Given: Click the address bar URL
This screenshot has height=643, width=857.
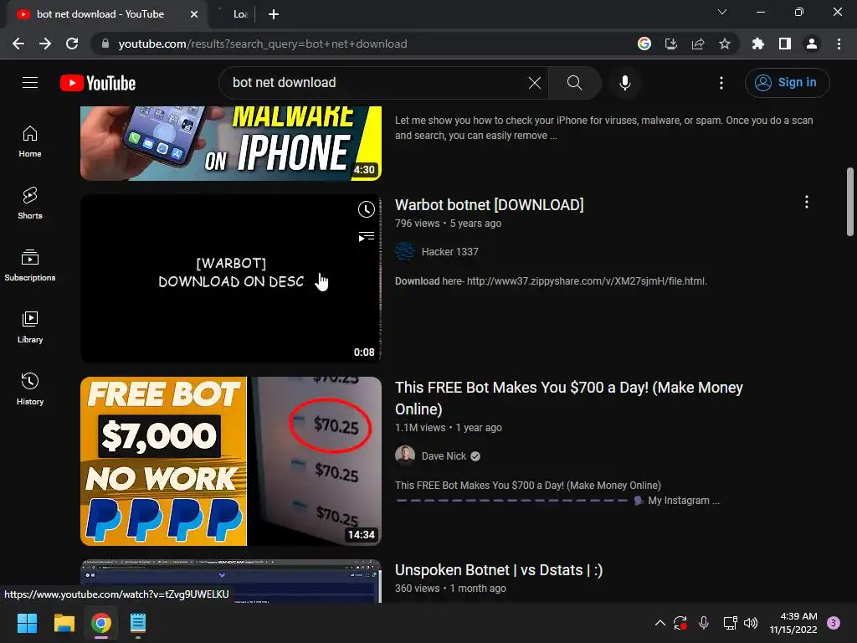Looking at the screenshot, I should (262, 44).
